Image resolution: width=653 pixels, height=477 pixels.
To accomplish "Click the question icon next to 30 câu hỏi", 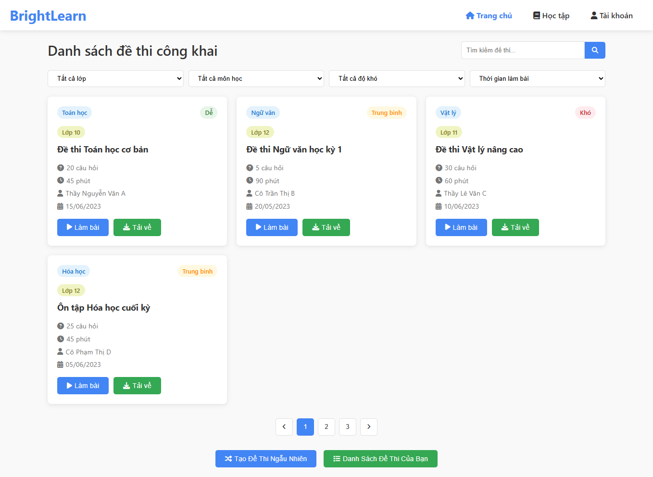I will tap(439, 168).
